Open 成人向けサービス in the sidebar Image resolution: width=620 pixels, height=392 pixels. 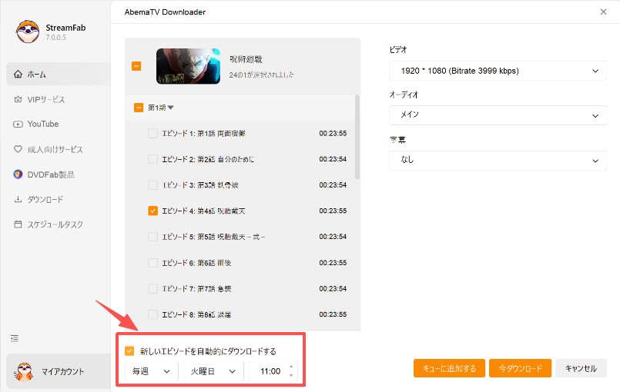coord(59,149)
